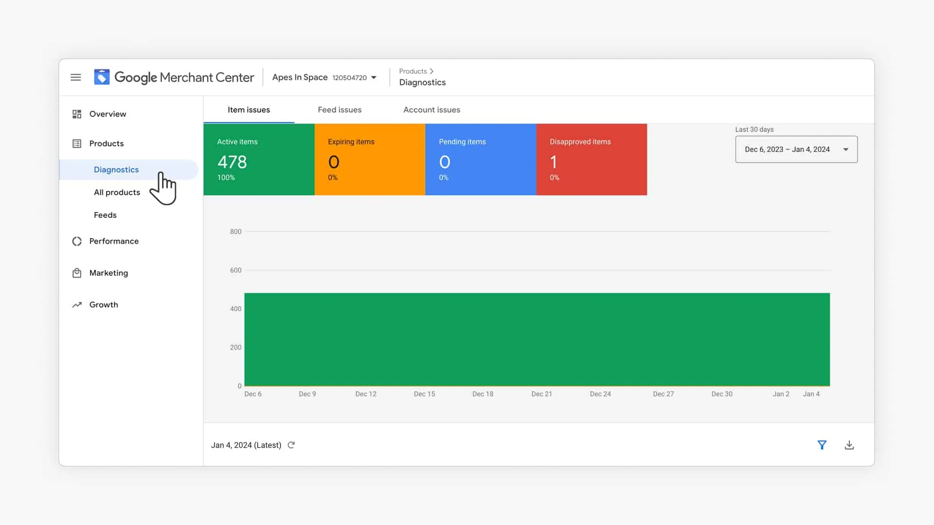Open the filter funnel icon
This screenshot has height=525, width=934.
click(x=822, y=445)
